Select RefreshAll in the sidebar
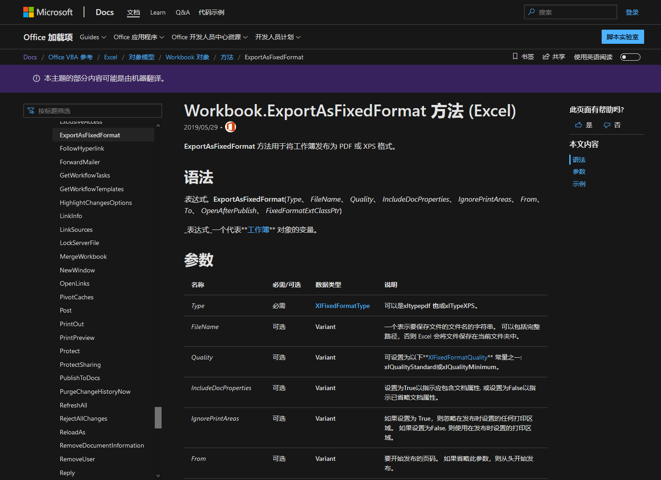 point(73,405)
